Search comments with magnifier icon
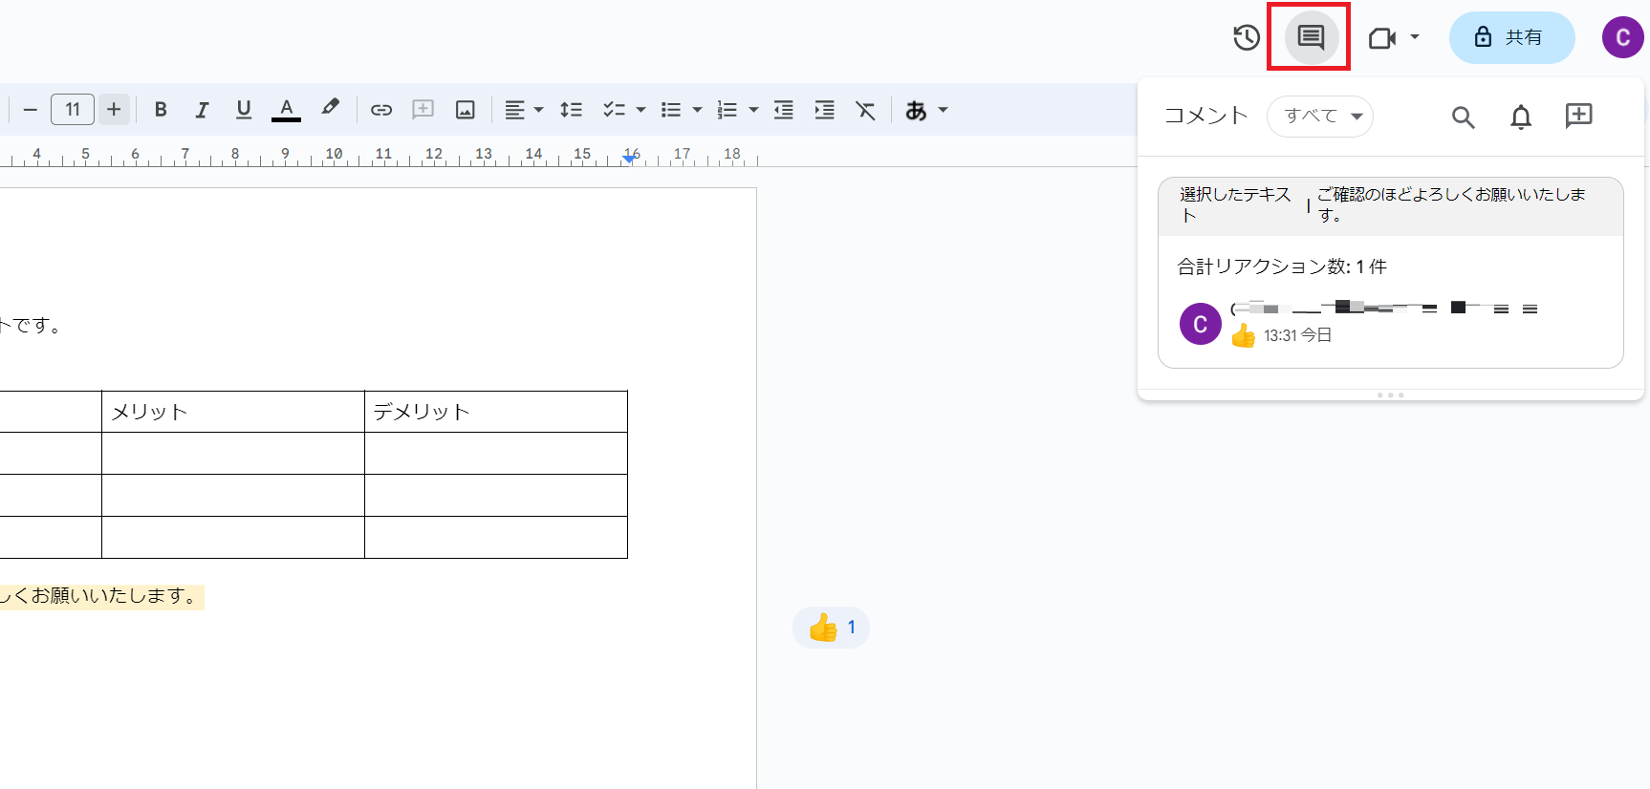This screenshot has width=1650, height=789. (x=1463, y=117)
